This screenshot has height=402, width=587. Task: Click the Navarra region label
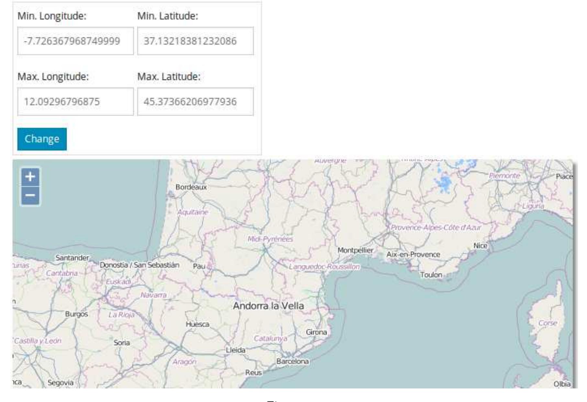(153, 295)
